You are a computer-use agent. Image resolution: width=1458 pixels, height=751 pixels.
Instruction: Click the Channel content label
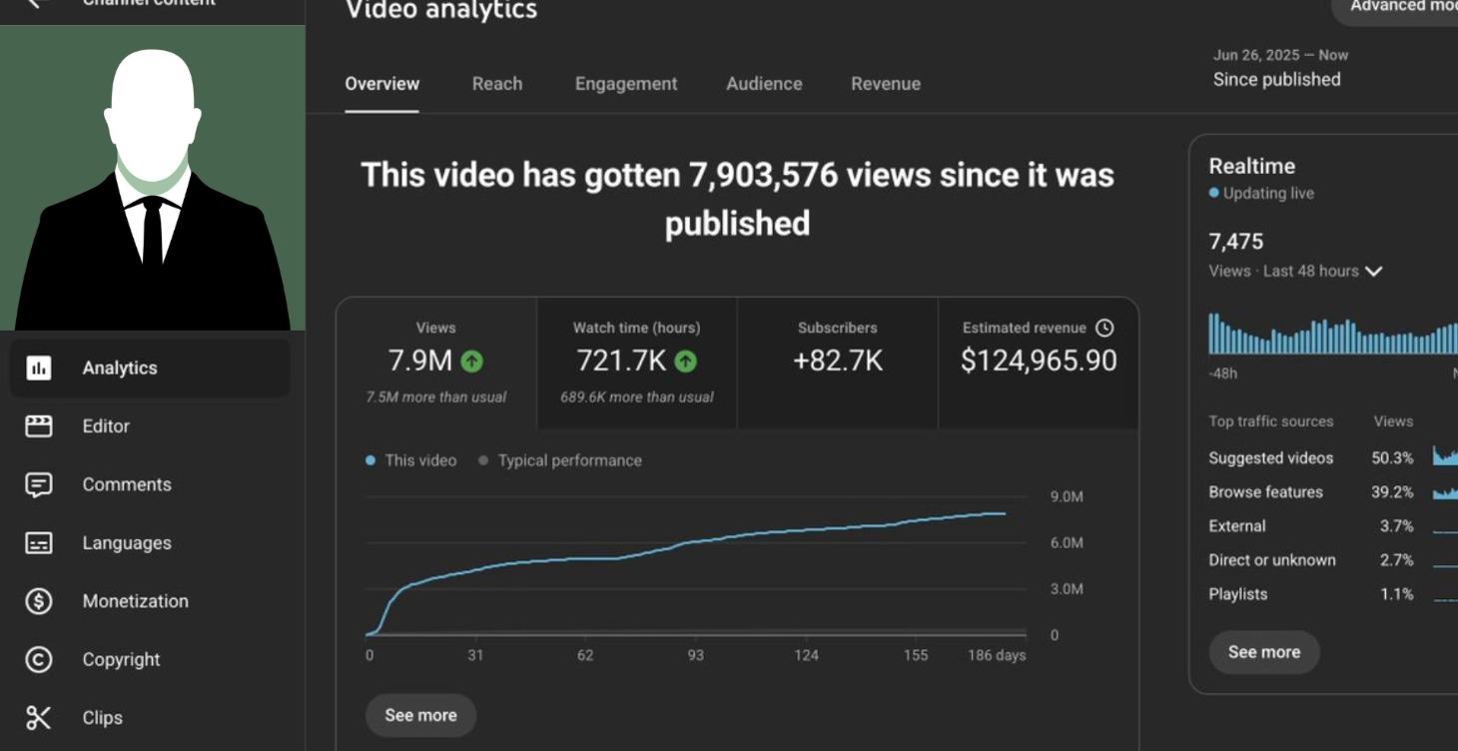(x=149, y=3)
